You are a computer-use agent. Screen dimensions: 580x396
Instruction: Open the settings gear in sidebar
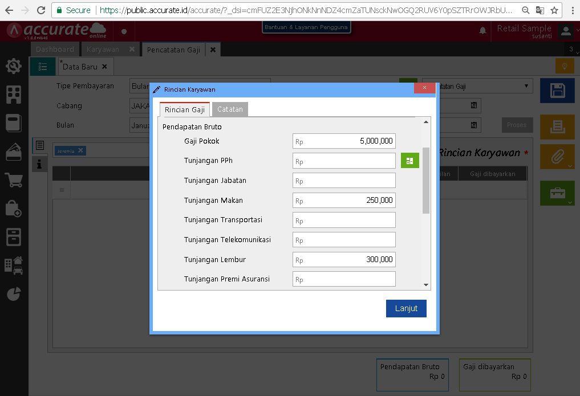(x=14, y=67)
